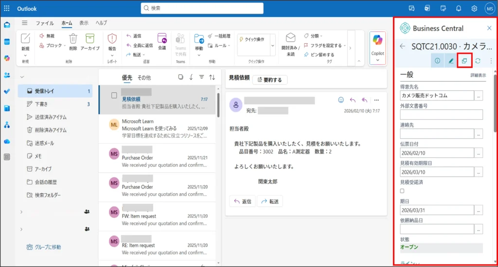
Task: Expand the 新規 mail dropdown arrow
Action: pyautogui.click(x=25, y=55)
